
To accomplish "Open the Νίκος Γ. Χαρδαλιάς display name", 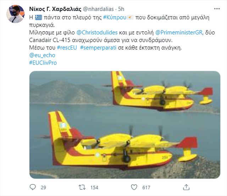I will coord(55,9).
